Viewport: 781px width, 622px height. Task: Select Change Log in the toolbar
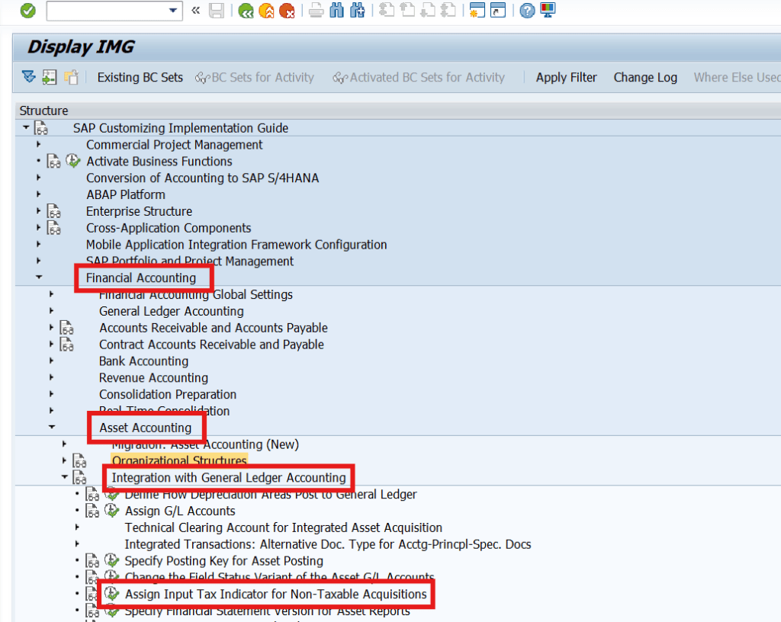click(645, 77)
